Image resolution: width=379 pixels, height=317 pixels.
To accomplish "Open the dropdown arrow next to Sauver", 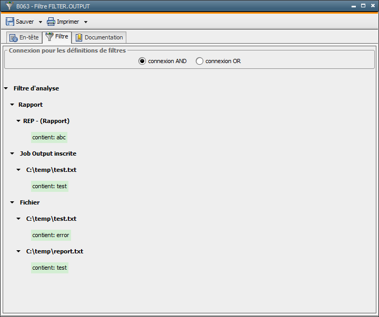I will pyautogui.click(x=41, y=22).
